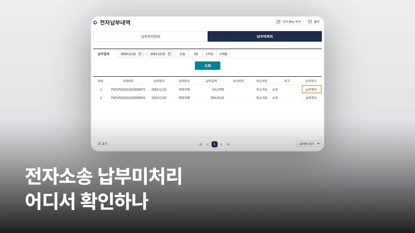Click the 납부방식 column header
This screenshot has height=233, width=415.
[x=184, y=81]
